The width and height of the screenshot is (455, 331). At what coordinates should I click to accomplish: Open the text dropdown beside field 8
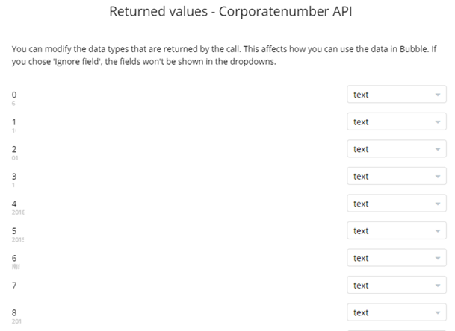coord(396,312)
